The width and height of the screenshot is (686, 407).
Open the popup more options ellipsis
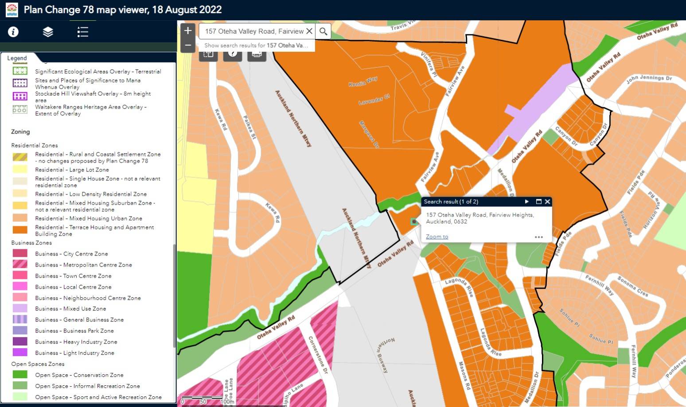click(538, 237)
